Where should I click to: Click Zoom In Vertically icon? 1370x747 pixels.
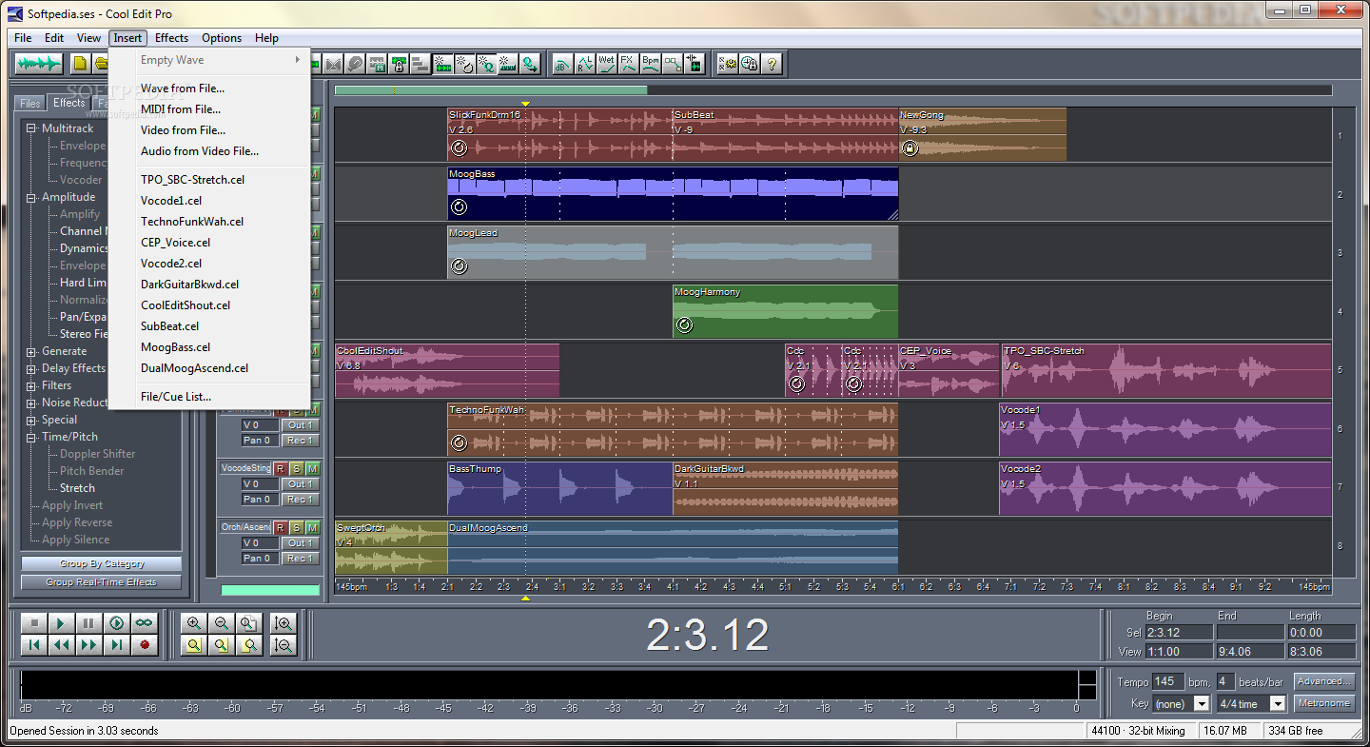(283, 623)
